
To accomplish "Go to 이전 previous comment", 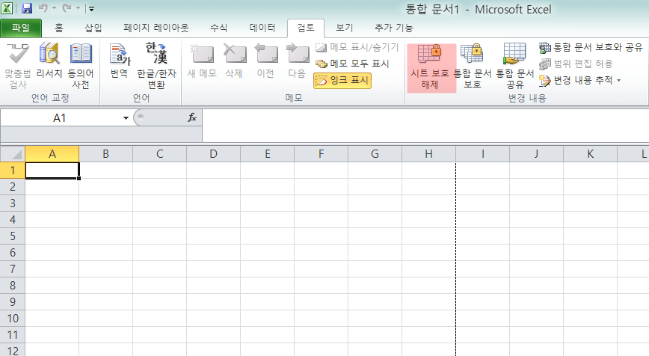I will point(265,61).
